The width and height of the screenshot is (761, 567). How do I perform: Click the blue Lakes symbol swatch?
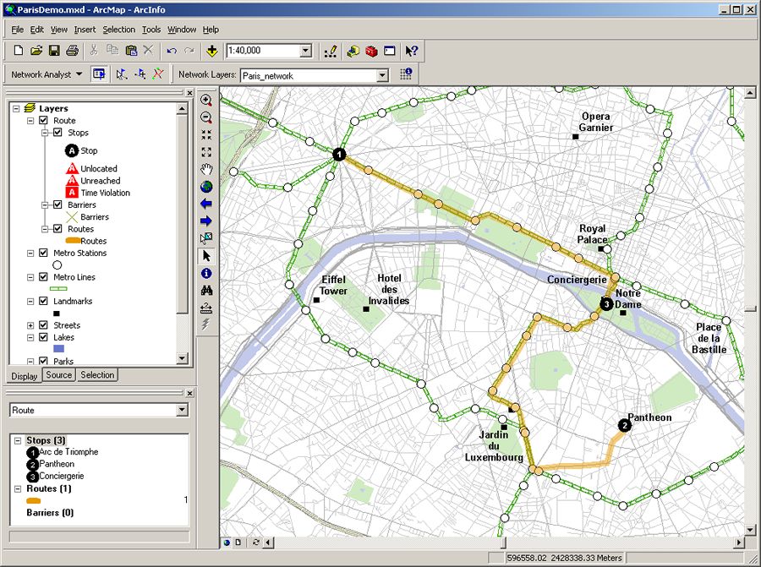coord(58,349)
